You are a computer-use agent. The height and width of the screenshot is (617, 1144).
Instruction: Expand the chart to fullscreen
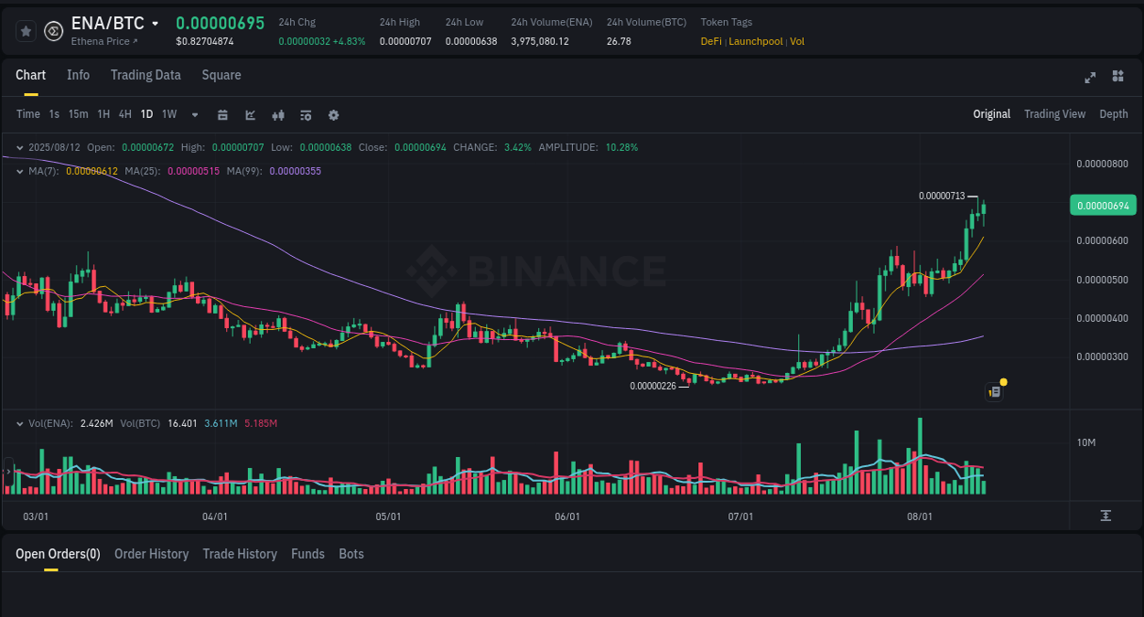(1089, 78)
